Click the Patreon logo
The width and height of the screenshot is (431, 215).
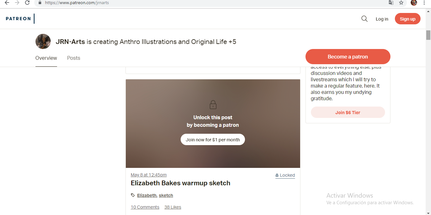(18, 19)
